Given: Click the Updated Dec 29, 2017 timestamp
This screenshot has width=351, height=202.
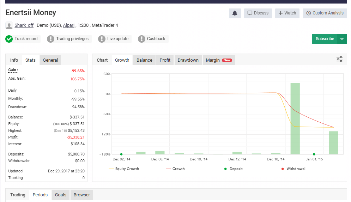Looking at the screenshot, I should (66, 171).
